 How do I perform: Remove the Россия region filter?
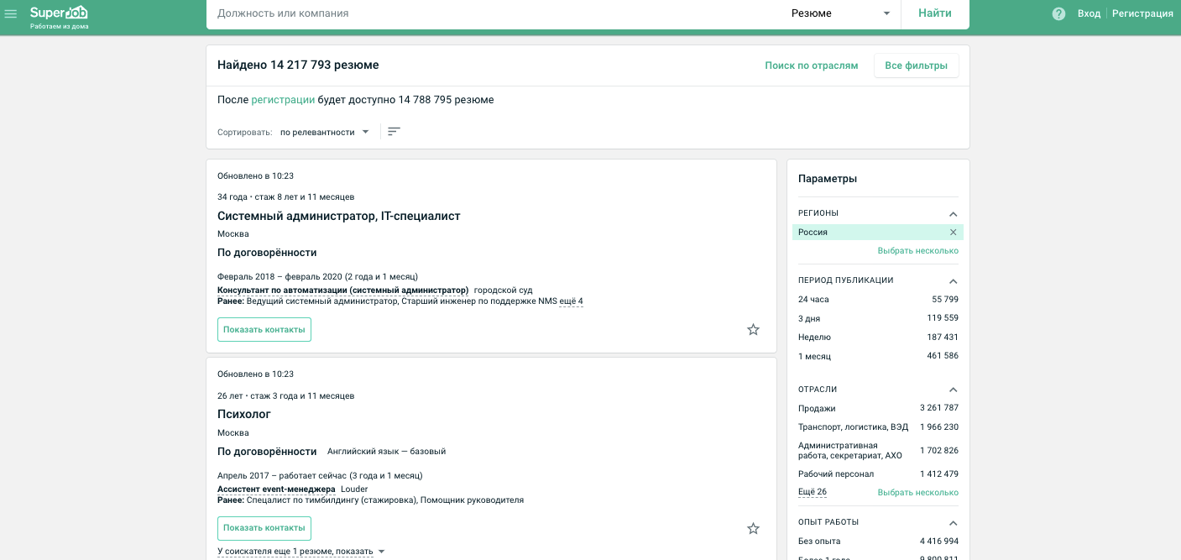click(953, 232)
